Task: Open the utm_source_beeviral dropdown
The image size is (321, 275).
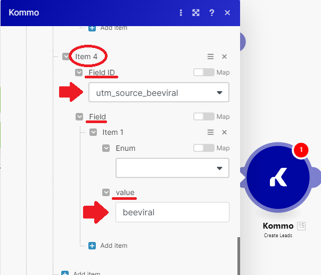Action: (159, 92)
